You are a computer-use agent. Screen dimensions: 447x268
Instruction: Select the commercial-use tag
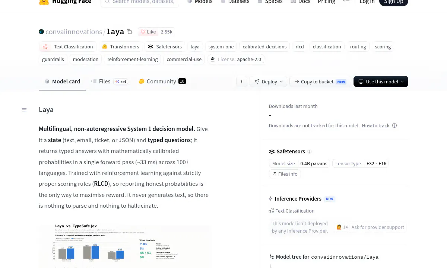click(x=184, y=59)
